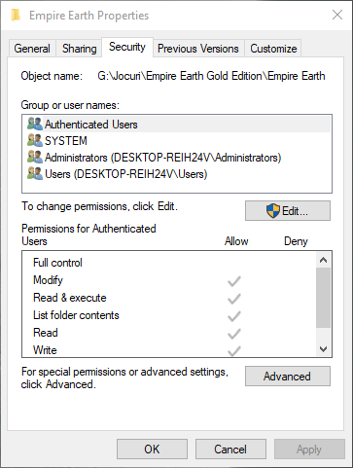Image resolution: width=353 pixels, height=468 pixels.
Task: Click the Cancel button
Action: point(230,450)
